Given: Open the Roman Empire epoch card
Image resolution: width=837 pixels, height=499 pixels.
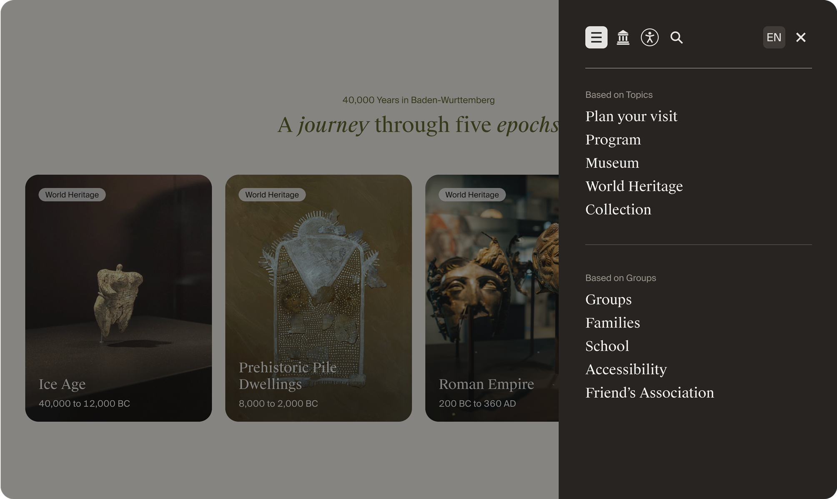Looking at the screenshot, I should (x=492, y=298).
